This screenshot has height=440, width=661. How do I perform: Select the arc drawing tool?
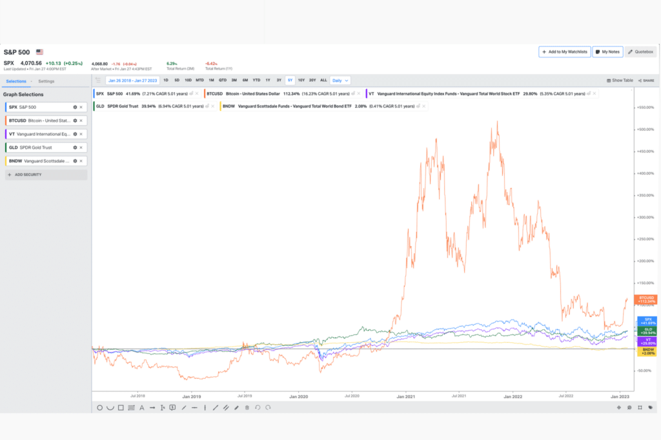110,408
